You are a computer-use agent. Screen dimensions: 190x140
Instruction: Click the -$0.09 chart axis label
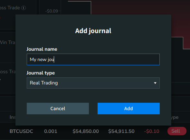click(x=52, y=11)
